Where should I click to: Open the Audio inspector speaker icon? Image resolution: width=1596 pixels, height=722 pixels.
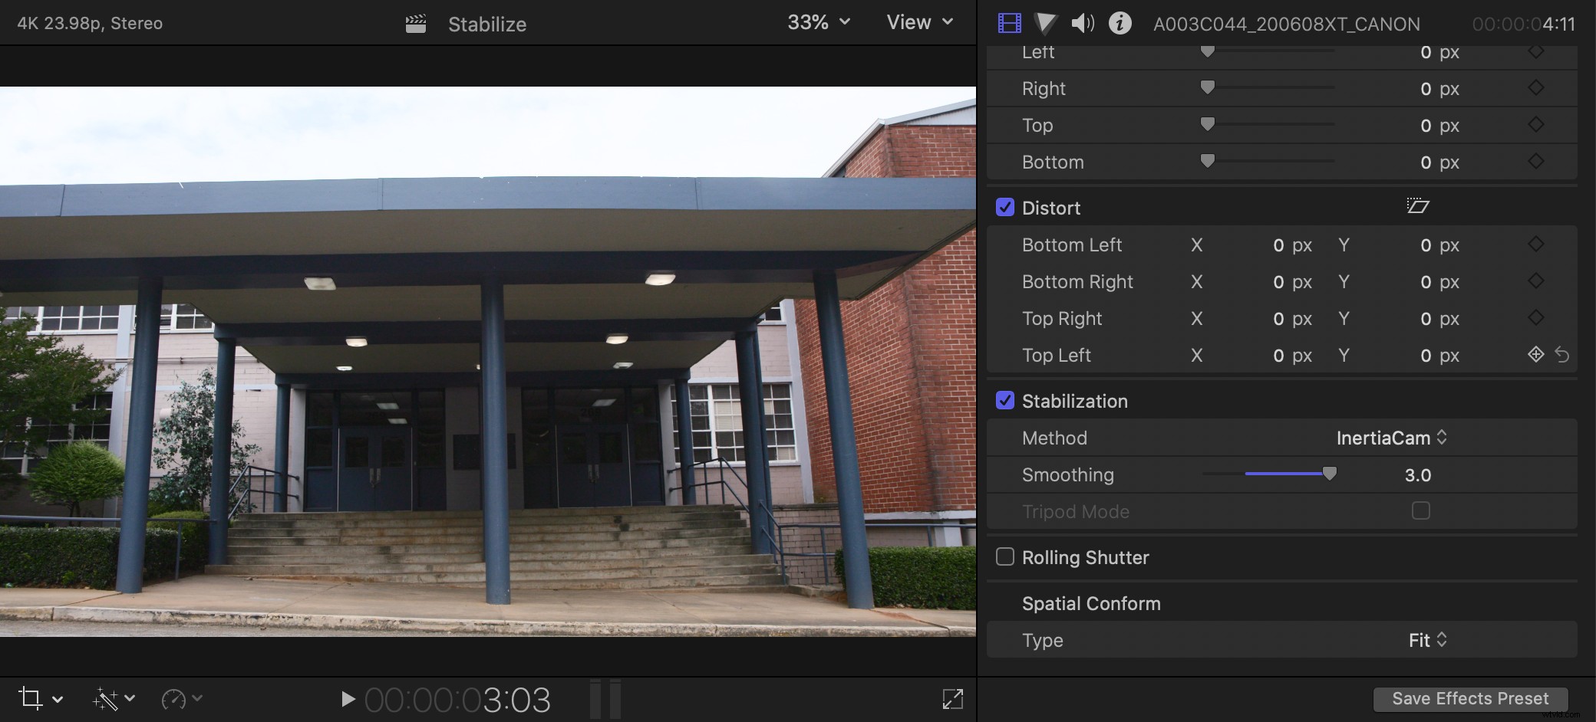click(x=1082, y=22)
